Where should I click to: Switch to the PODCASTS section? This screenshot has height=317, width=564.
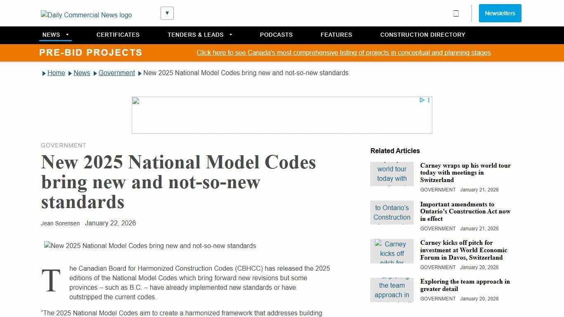pyautogui.click(x=276, y=35)
